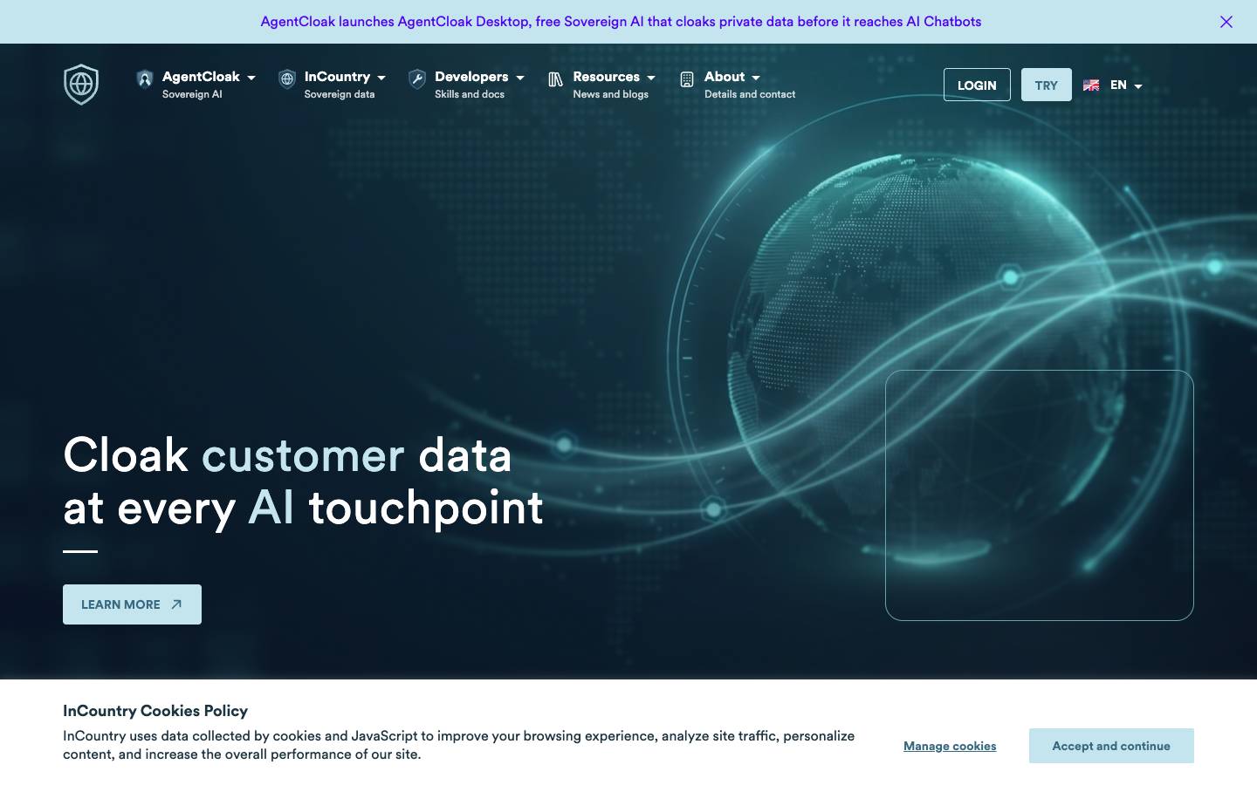Open the AgentCloak Desktop launch announcement

[621, 22]
